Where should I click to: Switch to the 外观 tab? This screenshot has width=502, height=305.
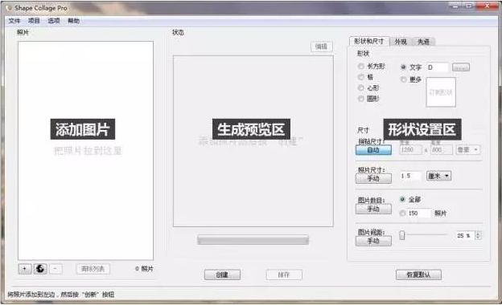tap(401, 42)
